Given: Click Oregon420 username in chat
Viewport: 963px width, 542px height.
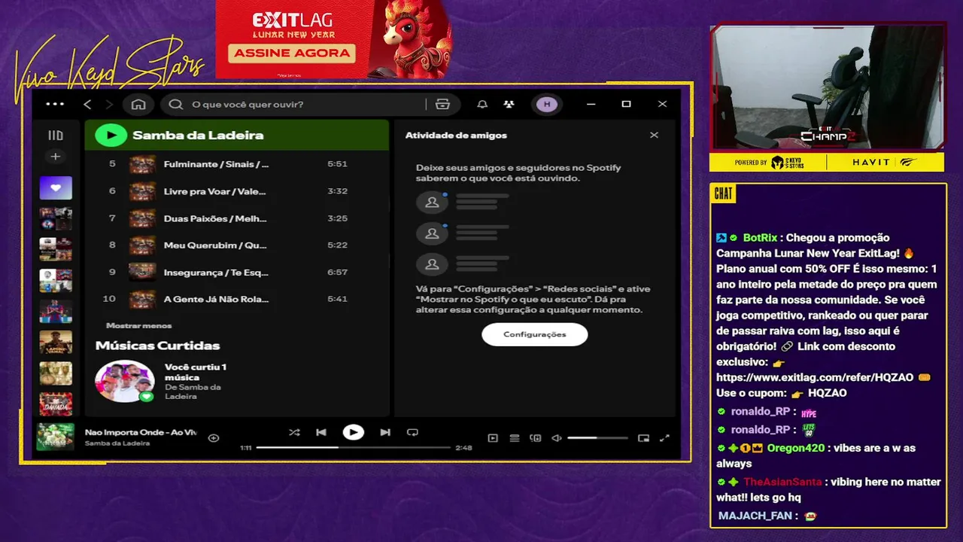Looking at the screenshot, I should click(796, 448).
